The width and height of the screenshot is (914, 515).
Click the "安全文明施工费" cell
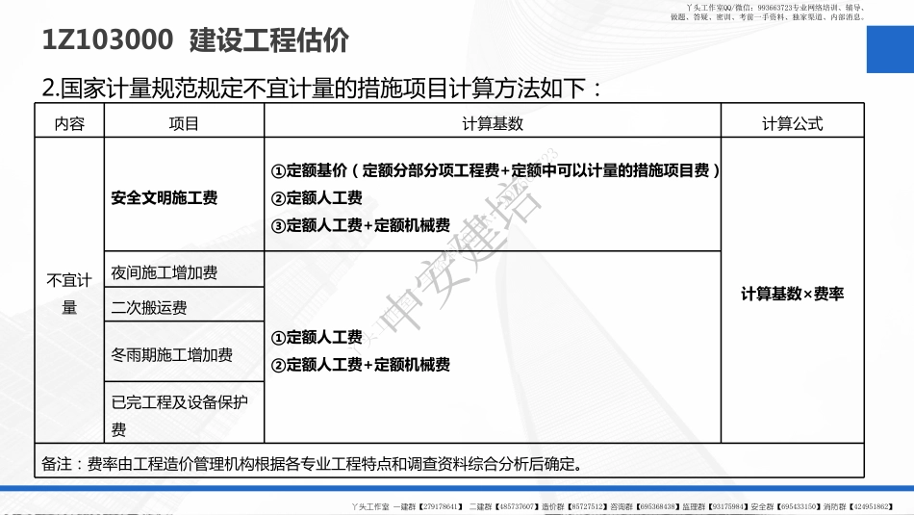tap(165, 197)
